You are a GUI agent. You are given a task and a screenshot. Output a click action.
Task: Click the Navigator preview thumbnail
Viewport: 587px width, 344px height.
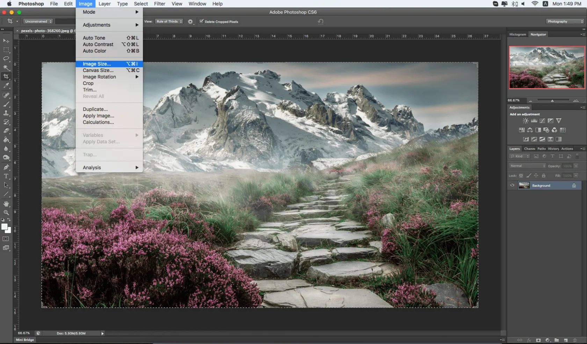547,67
